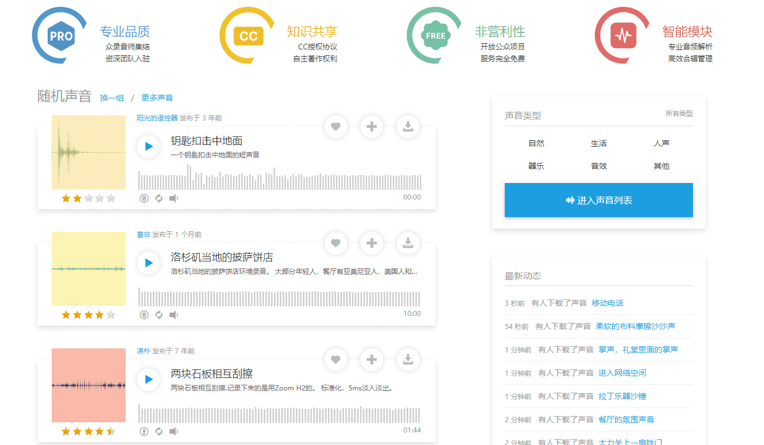Select the 器乐 sound type
The image size is (764, 445).
click(536, 166)
